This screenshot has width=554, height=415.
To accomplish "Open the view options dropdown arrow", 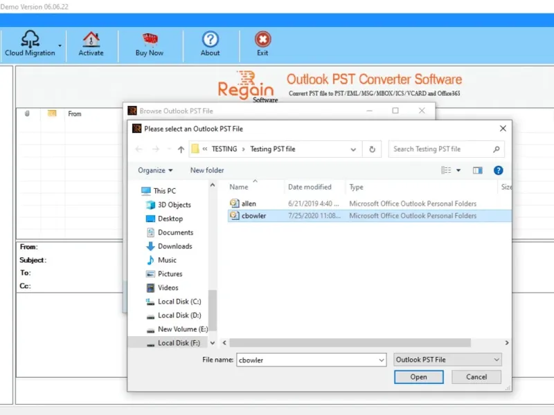I will point(458,170).
